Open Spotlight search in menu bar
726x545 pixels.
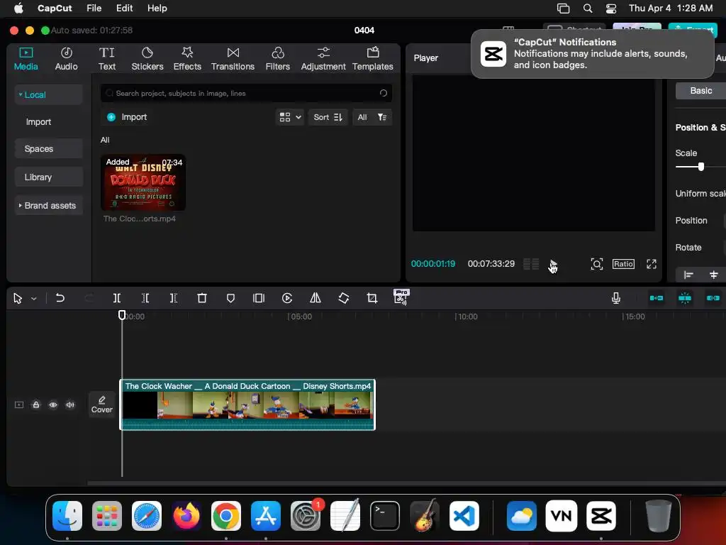pyautogui.click(x=588, y=9)
